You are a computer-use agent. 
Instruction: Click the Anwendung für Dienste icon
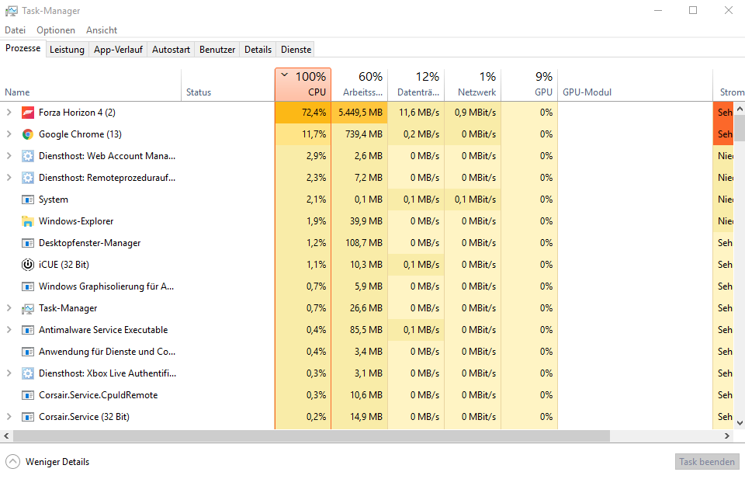(x=28, y=352)
